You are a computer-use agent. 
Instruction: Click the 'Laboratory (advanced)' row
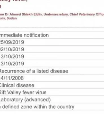tap(52, 99)
